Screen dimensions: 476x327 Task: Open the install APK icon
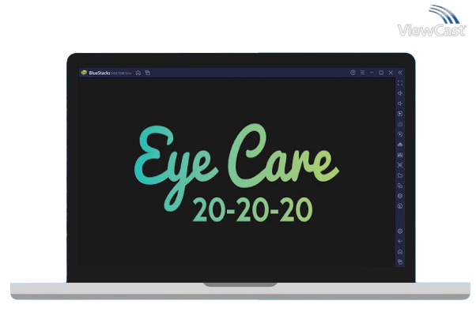pyautogui.click(x=400, y=145)
